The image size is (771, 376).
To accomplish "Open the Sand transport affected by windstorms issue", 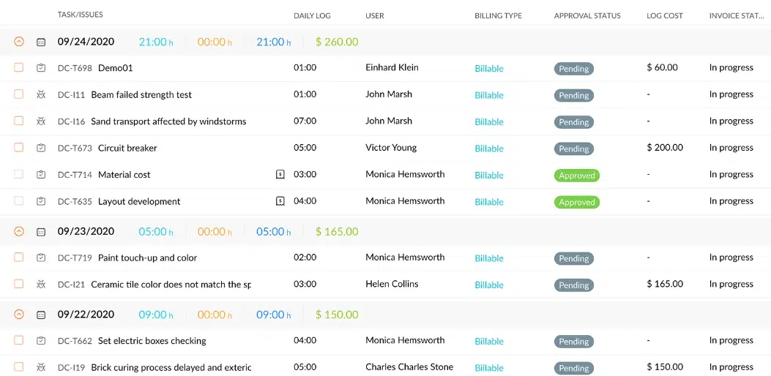I will (x=168, y=121).
